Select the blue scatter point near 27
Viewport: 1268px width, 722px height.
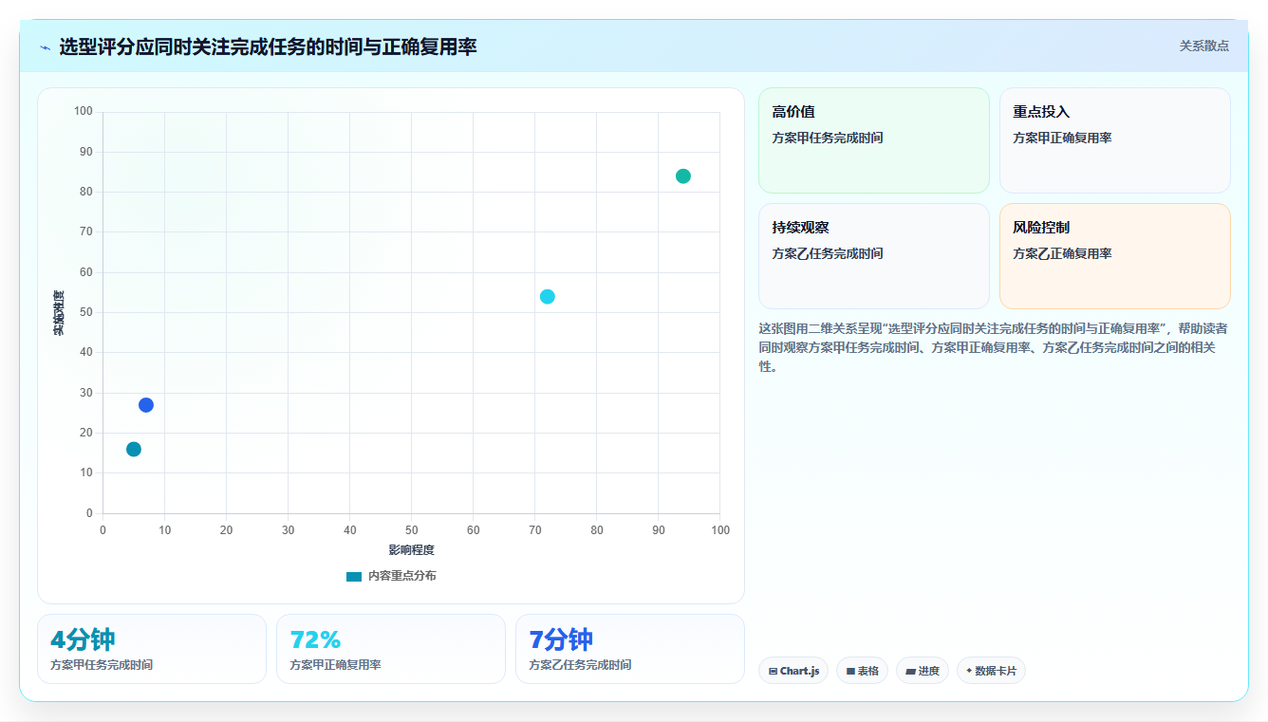(x=146, y=405)
